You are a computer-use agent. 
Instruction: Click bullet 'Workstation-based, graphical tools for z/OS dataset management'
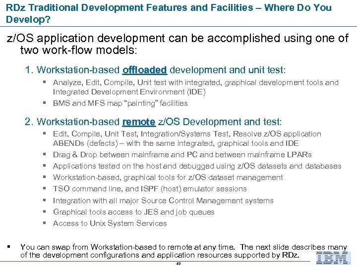coord(168,178)
